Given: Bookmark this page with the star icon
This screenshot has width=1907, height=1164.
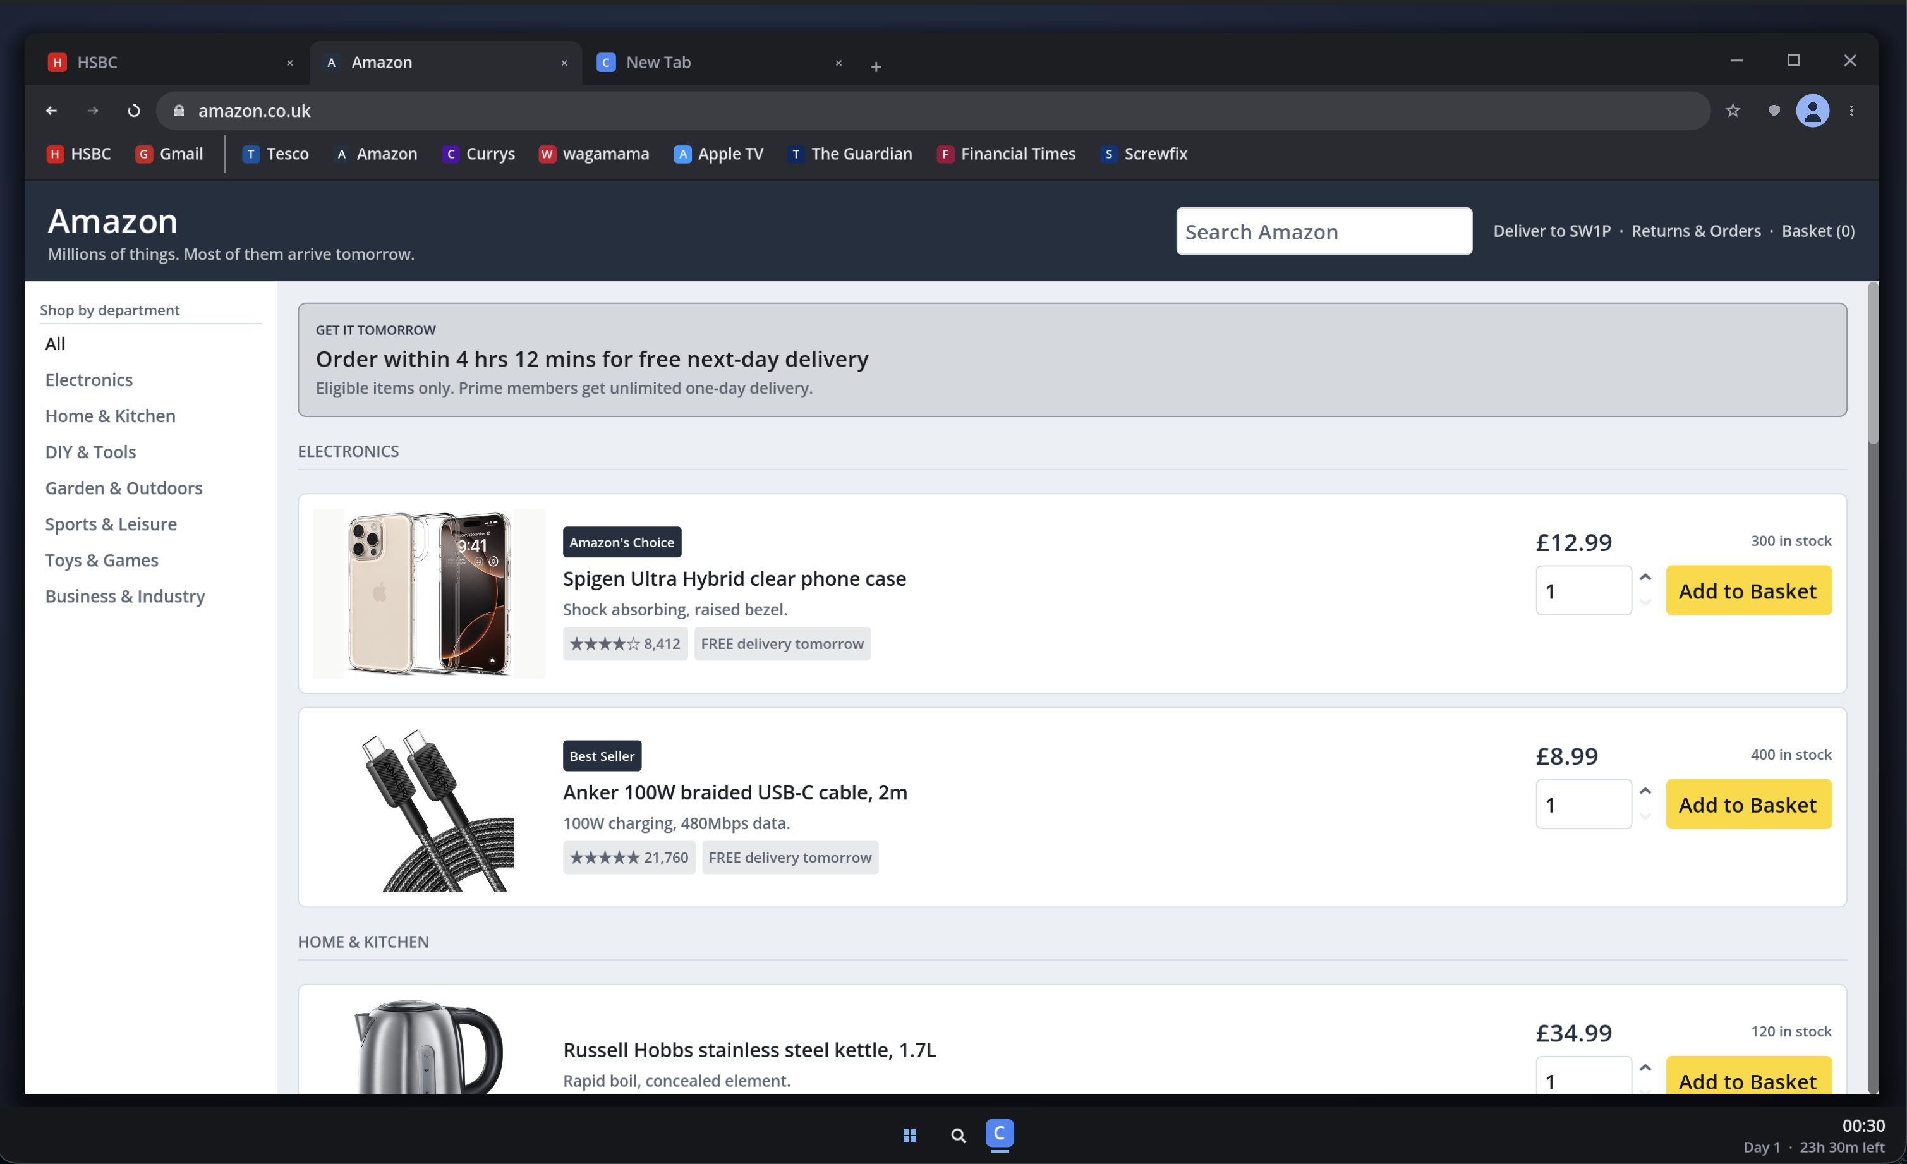Looking at the screenshot, I should point(1733,111).
